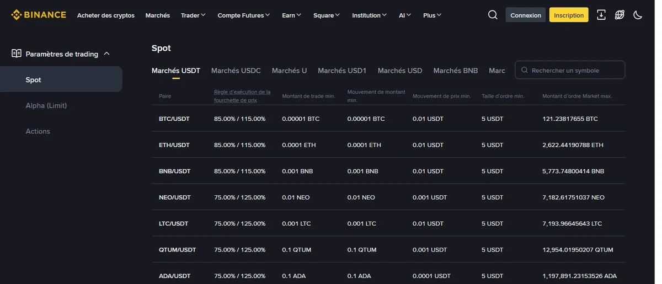Click Mouvement de prix min. header
Screen dimensions: 662x284
pyautogui.click(x=441, y=96)
